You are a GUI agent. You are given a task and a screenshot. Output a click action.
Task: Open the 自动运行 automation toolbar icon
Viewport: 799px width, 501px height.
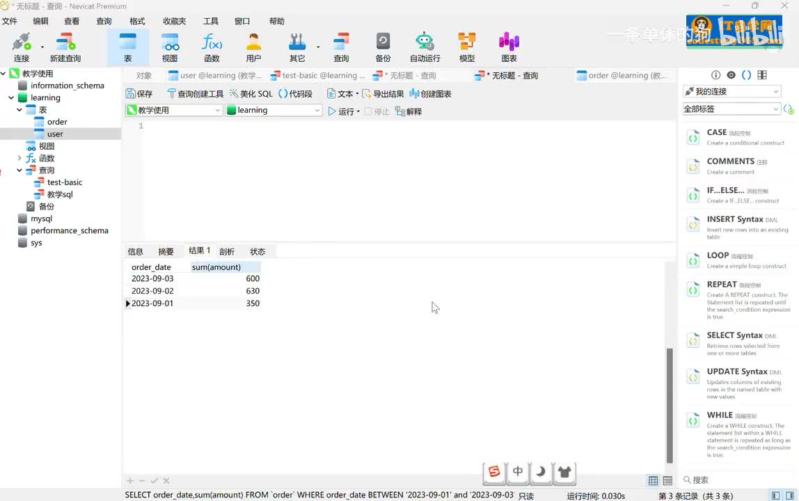tap(425, 47)
